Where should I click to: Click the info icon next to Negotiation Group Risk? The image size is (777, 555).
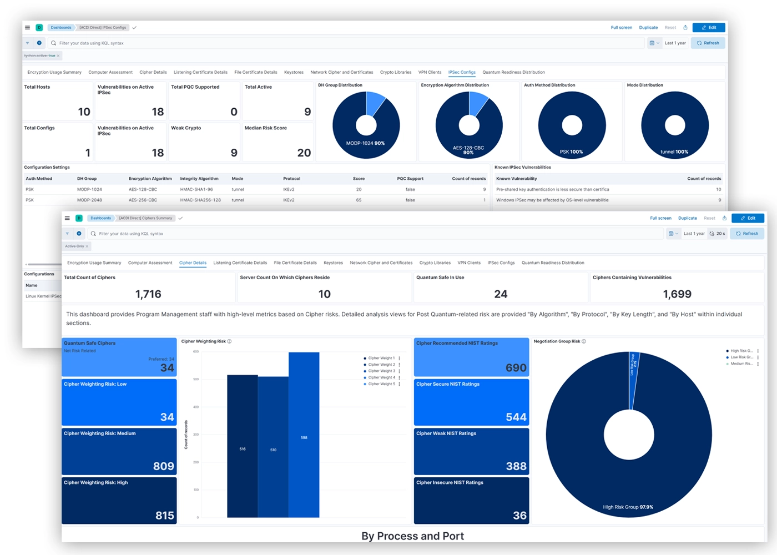click(584, 341)
